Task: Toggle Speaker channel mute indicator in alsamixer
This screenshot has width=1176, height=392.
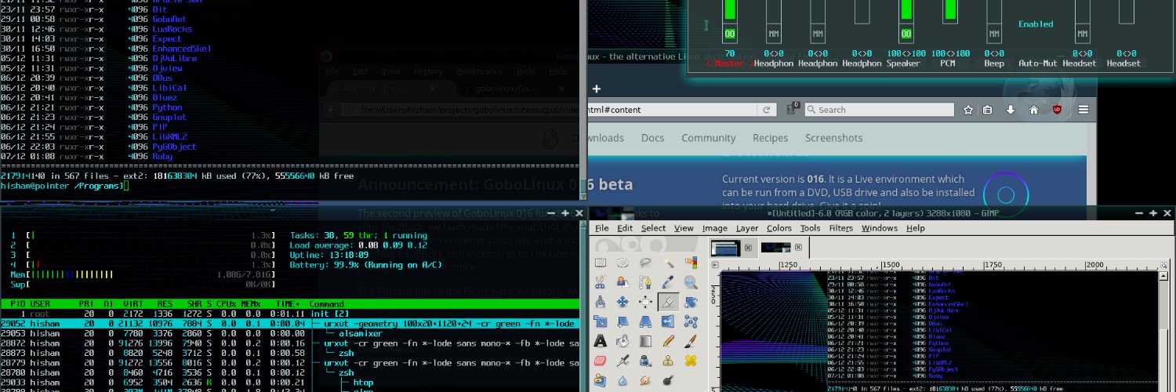Action: [x=906, y=34]
